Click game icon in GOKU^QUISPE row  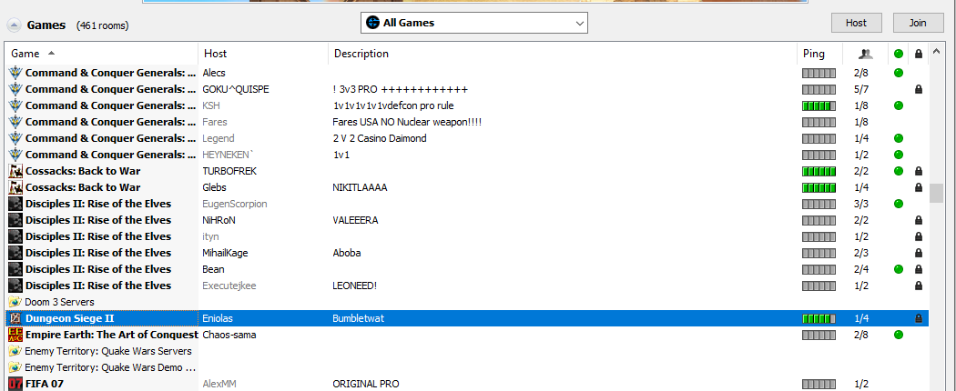pos(15,89)
